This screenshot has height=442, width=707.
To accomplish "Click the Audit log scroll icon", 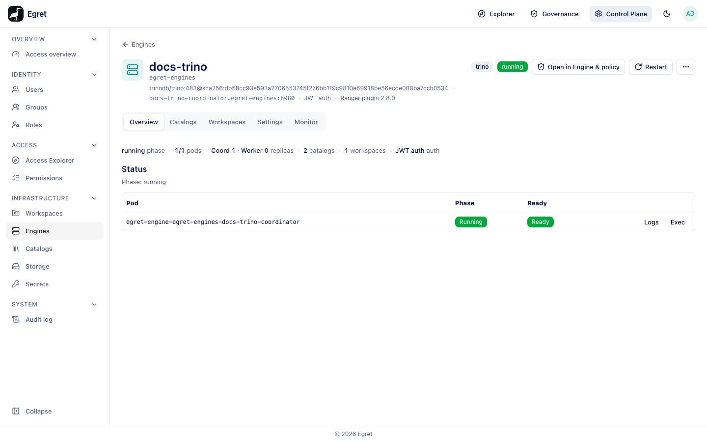I will 16,320.
